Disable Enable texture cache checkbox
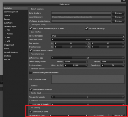 (30, 112)
